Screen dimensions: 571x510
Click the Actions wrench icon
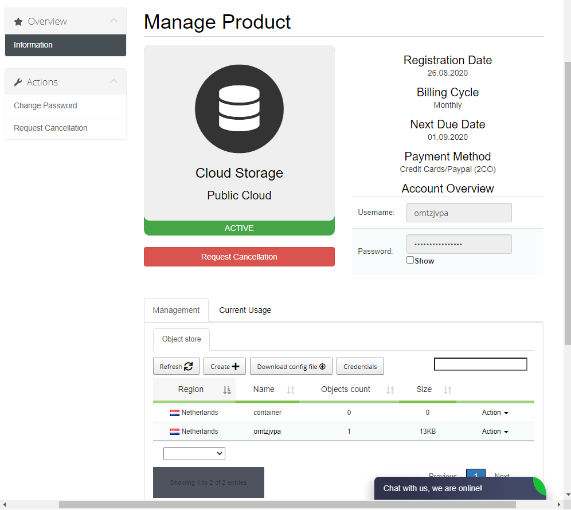tap(18, 83)
